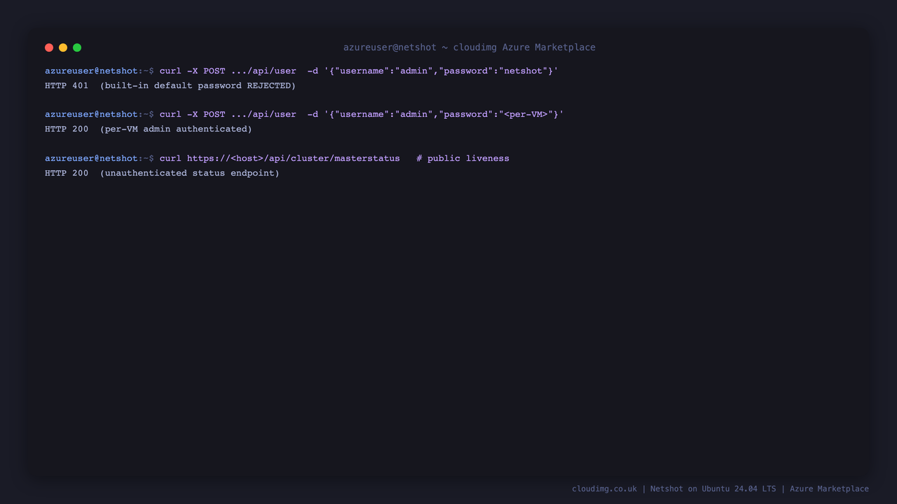Click the terminal title 'azureuser@netshot ~ cloudimg Azure Marketplace'
This screenshot has height=504, width=897.
(470, 48)
